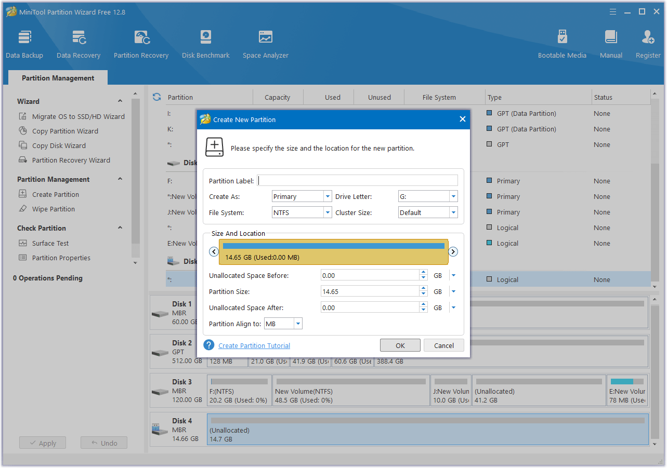Open the Create Partition Tutorial link
Image resolution: width=667 pixels, height=468 pixels.
coord(254,345)
